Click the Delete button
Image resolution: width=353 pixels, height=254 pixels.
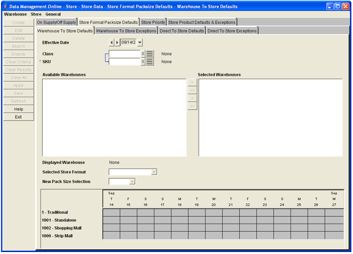[19, 38]
